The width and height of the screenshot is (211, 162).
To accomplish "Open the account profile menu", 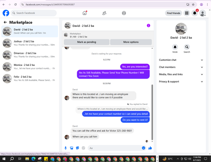I will pos(203,13).
